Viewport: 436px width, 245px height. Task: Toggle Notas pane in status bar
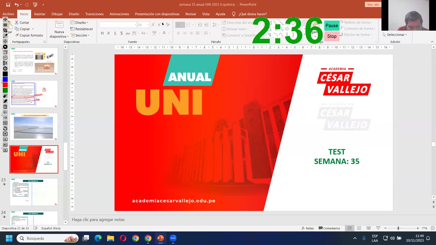(x=308, y=228)
